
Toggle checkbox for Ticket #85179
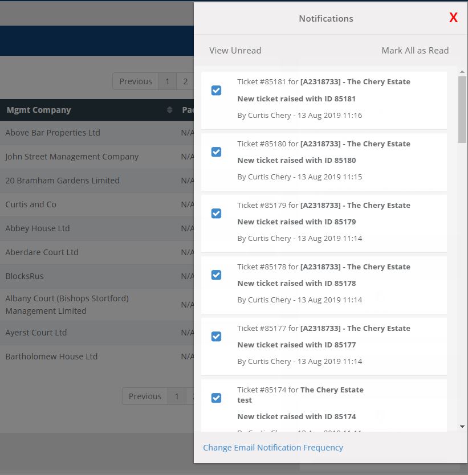coord(216,213)
